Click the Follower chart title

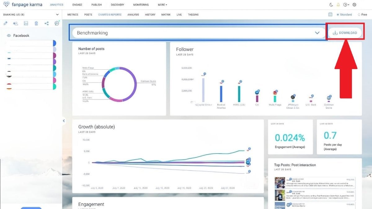point(185,49)
